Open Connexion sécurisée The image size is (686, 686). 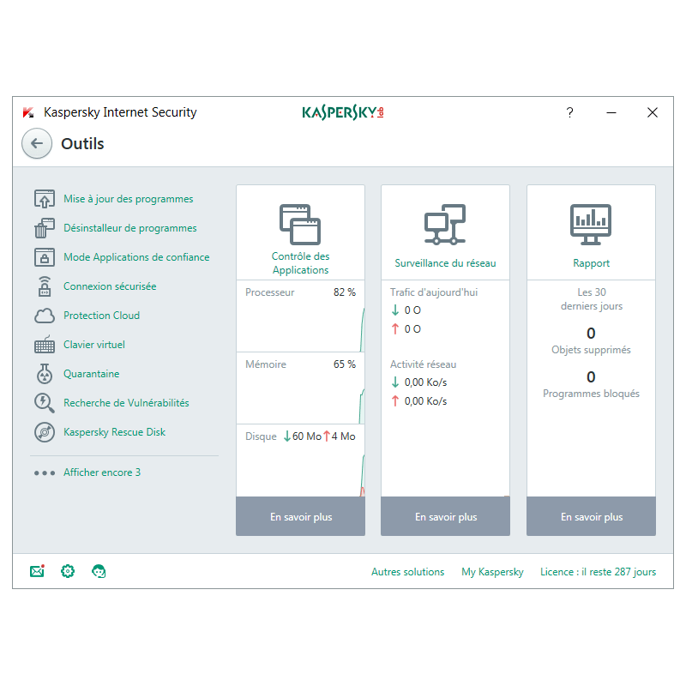coord(110,286)
